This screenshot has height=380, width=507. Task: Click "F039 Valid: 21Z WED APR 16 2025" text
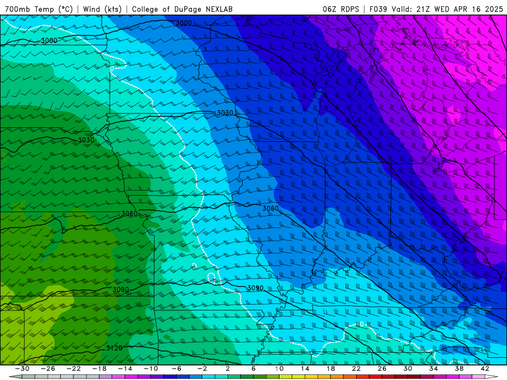tap(436, 9)
